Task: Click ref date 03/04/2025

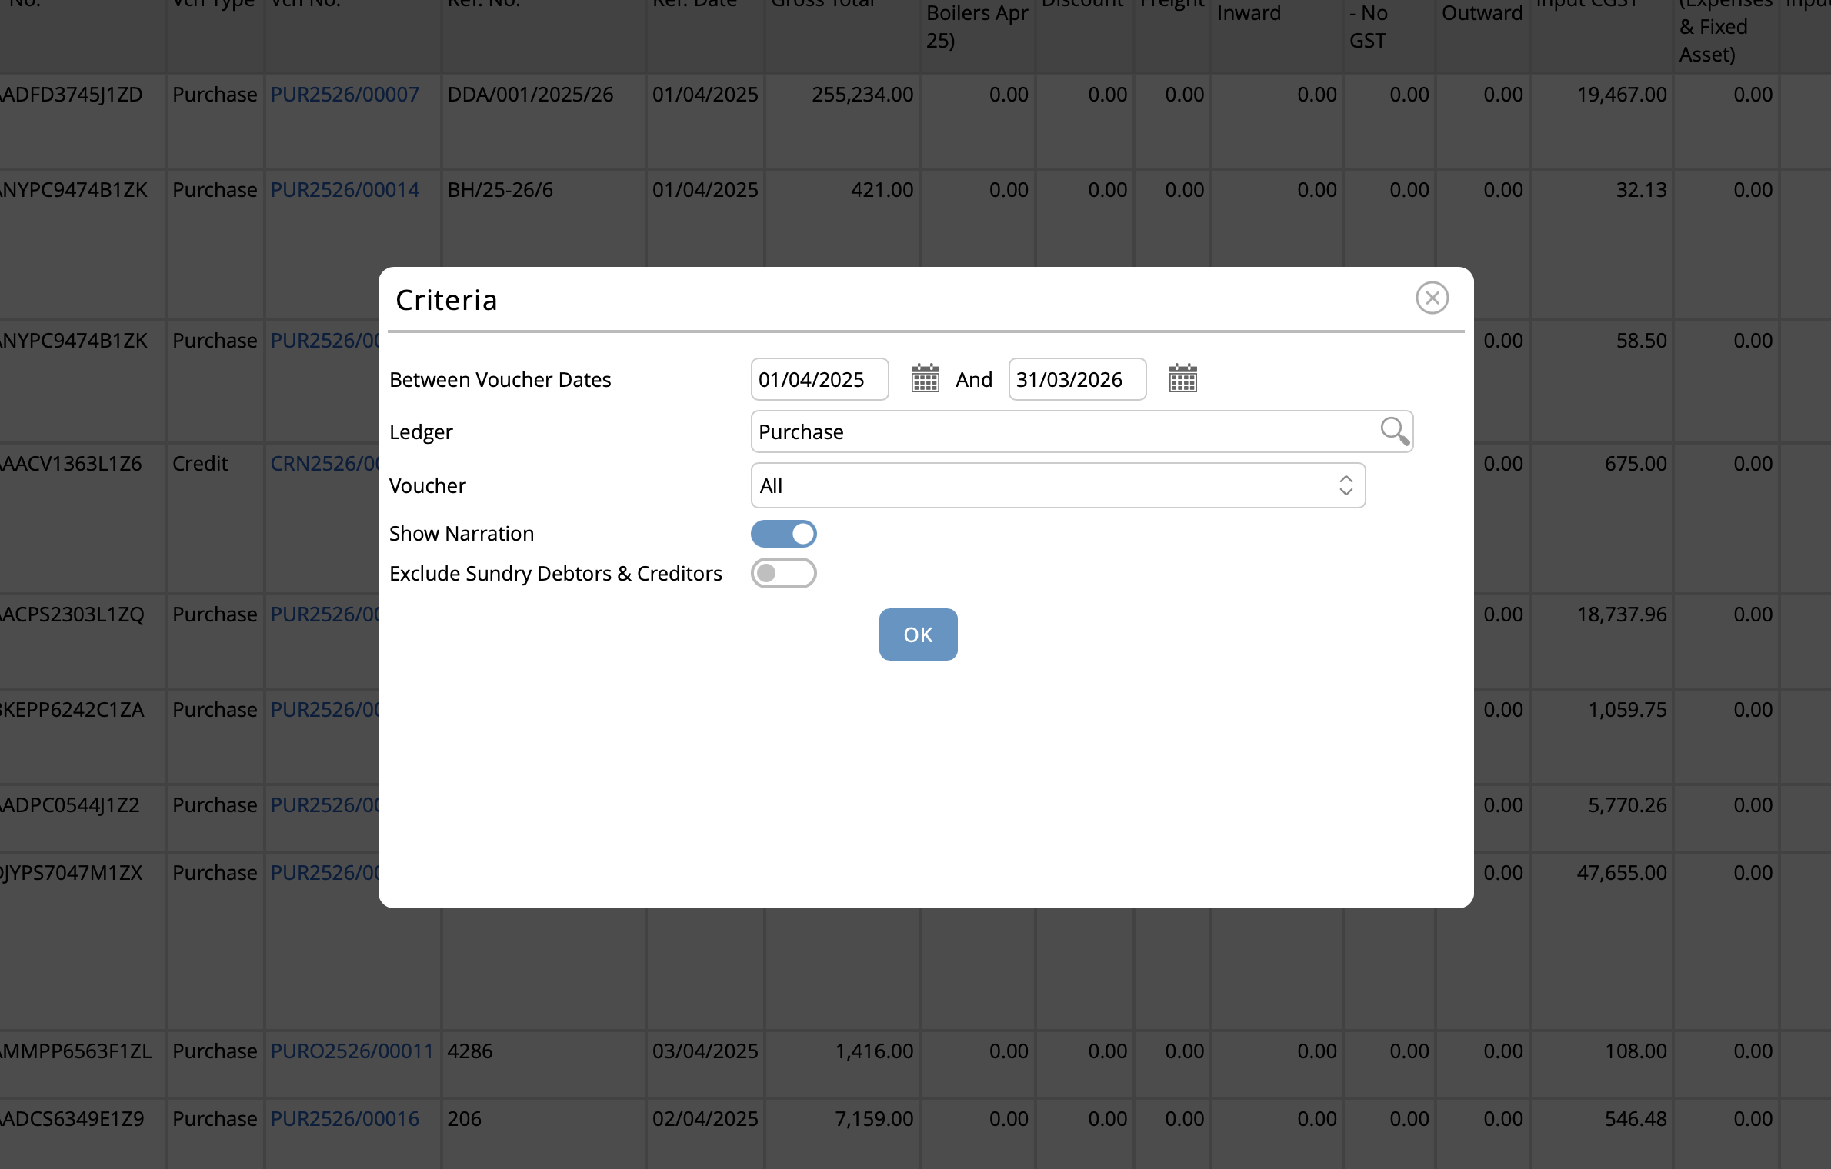Action: 705,1051
